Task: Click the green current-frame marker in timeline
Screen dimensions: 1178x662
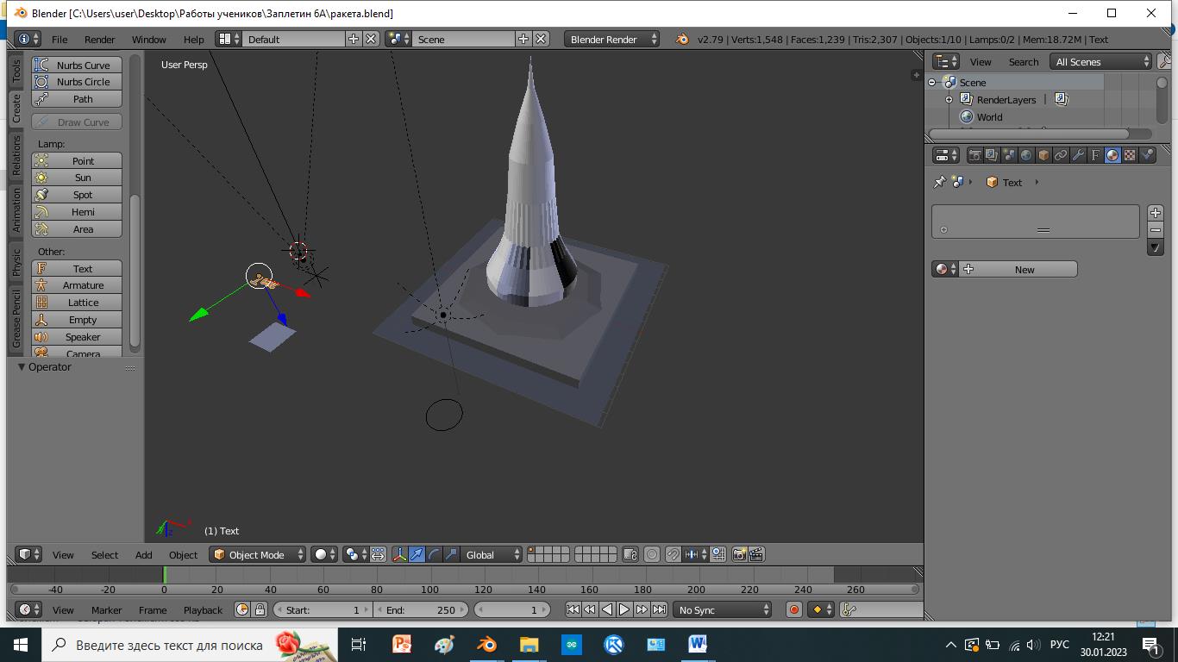Action: click(164, 574)
